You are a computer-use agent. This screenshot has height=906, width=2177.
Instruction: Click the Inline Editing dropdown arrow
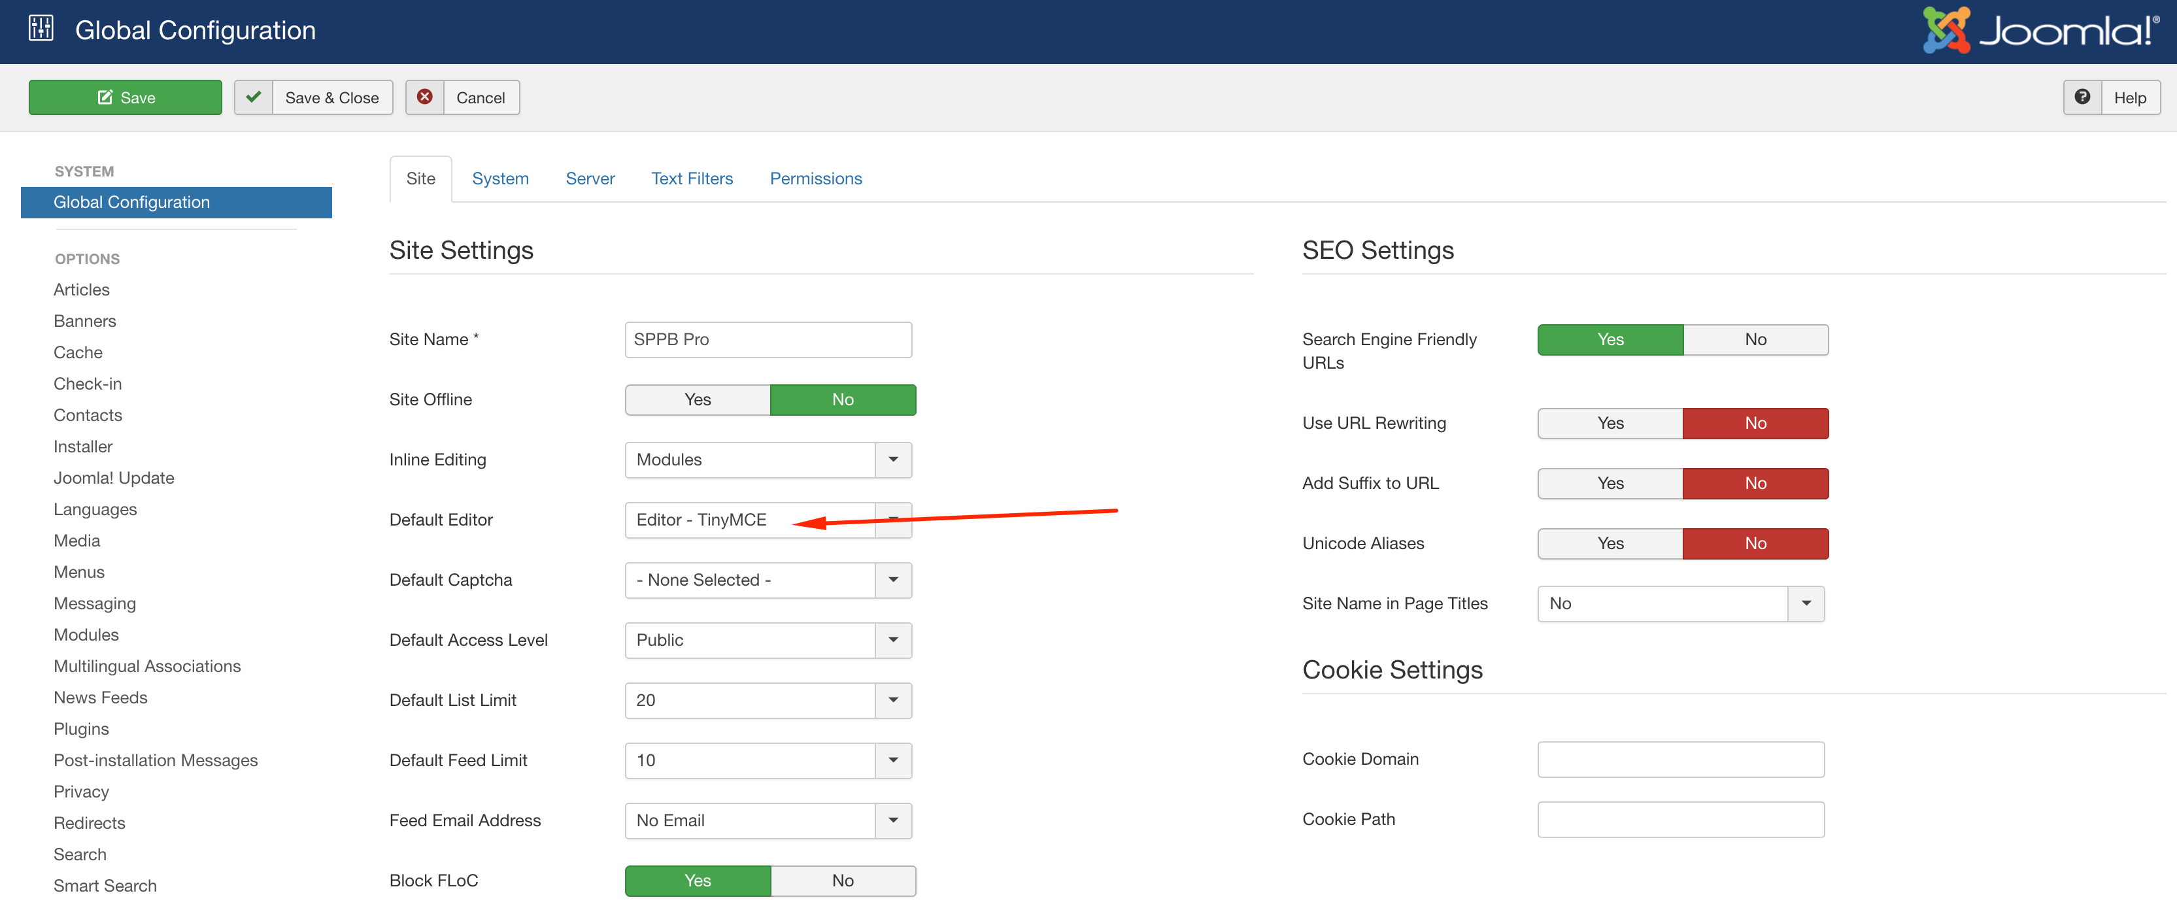coord(892,460)
